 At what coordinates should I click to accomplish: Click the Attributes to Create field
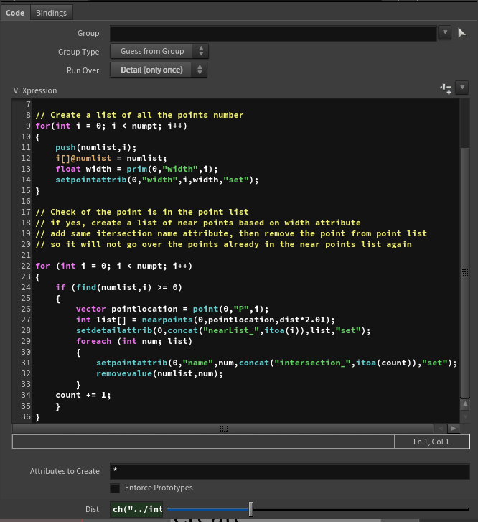click(289, 471)
